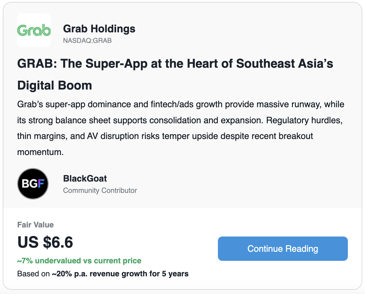The image size is (365, 294).
Task: Click summary line mentioning "AV disruption risks"
Action: pyautogui.click(x=165, y=136)
